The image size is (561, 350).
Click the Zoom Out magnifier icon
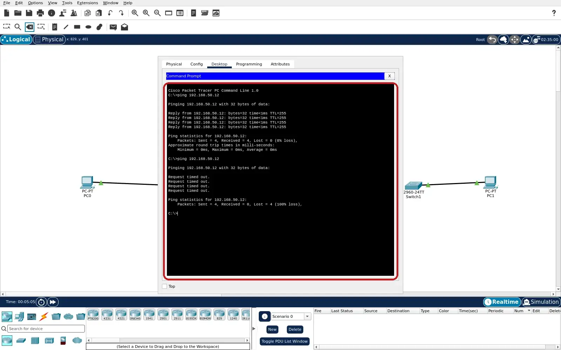(157, 13)
